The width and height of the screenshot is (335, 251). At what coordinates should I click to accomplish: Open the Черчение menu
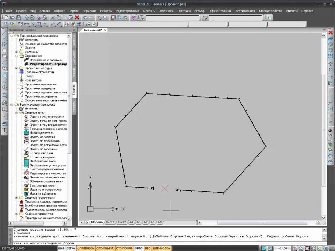(x=89, y=11)
